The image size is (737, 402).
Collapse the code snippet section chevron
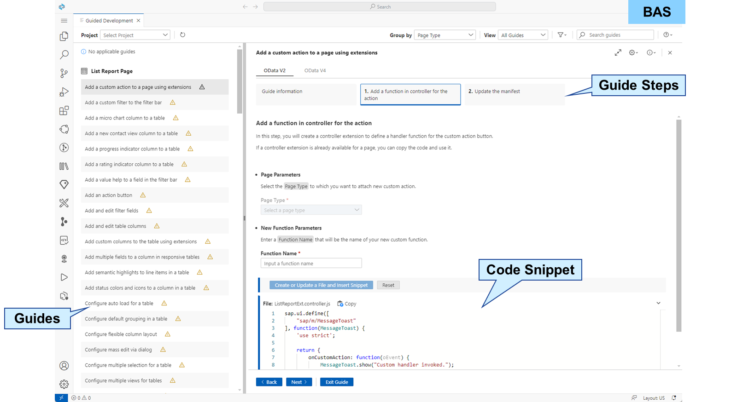658,303
